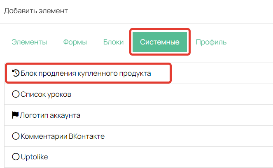Open the Формы tab
This screenshot has height=168, width=273.
pos(75,42)
